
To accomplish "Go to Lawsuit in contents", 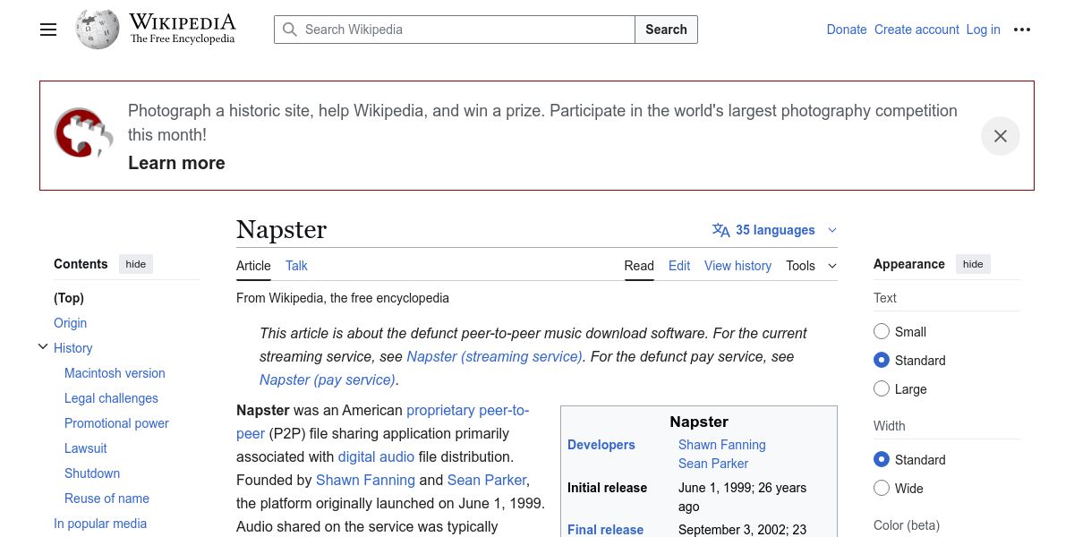I will [85, 448].
